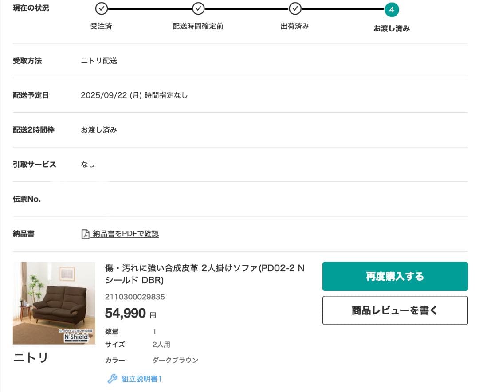This screenshot has height=392, width=479.
Task: Click the progress bar between 出荷済み and お渡し済み
Action: (343, 9)
